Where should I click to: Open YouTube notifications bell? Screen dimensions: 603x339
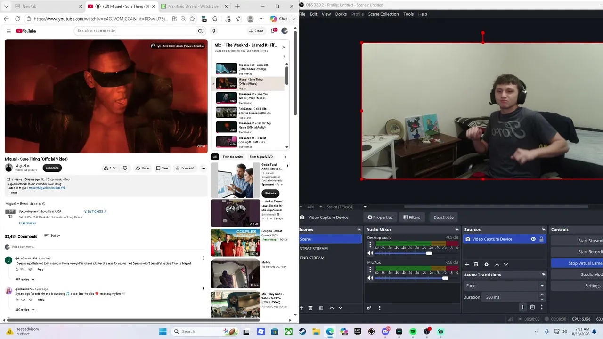(x=273, y=31)
